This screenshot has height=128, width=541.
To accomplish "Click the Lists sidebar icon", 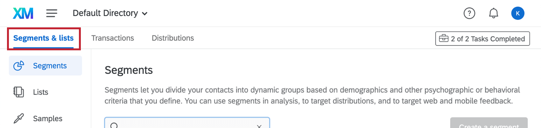I will 18,92.
